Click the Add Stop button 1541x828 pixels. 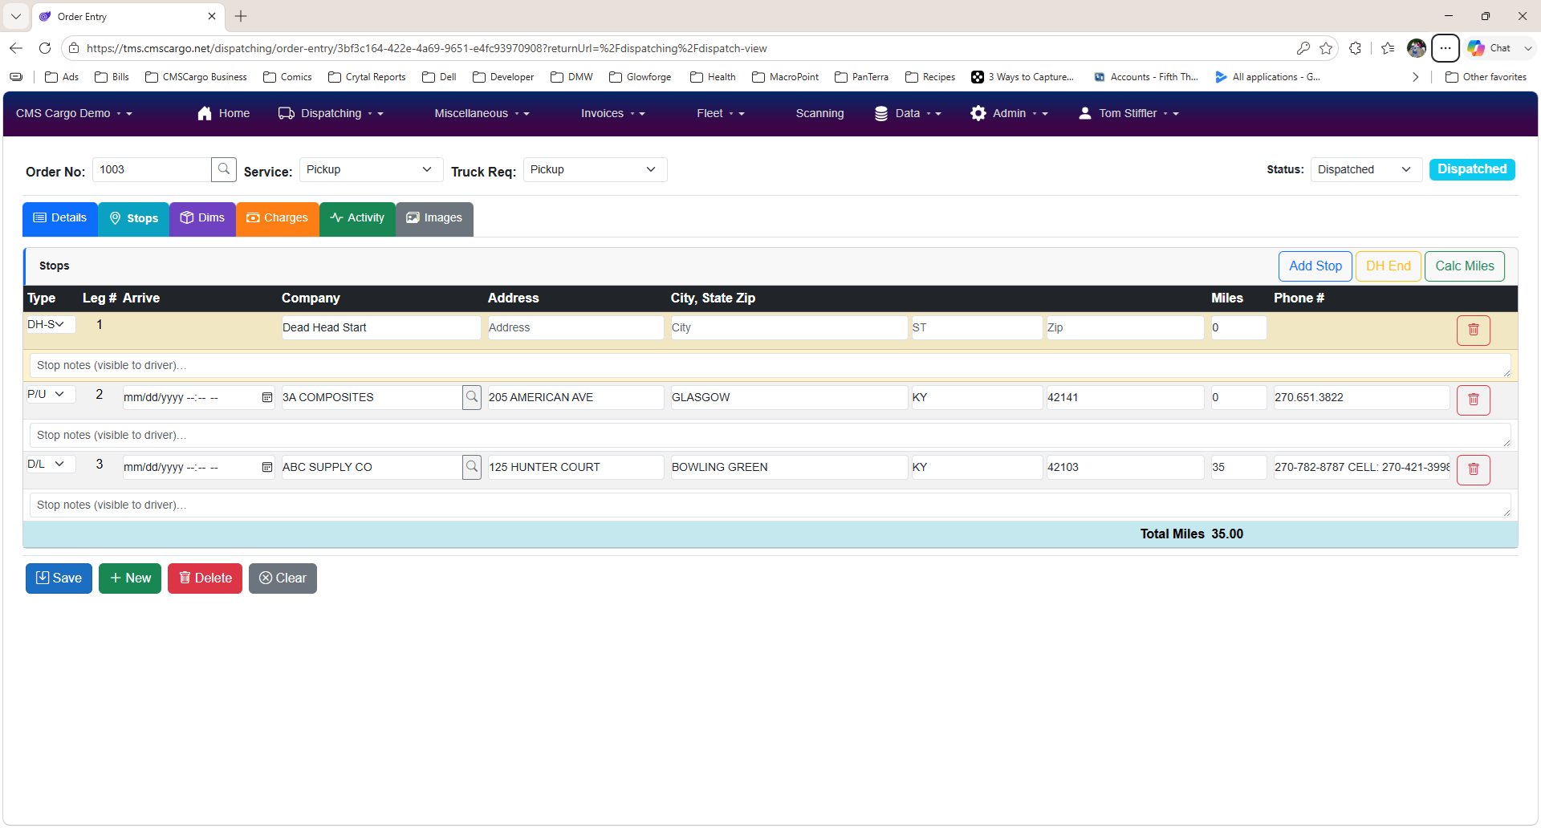[x=1315, y=266]
